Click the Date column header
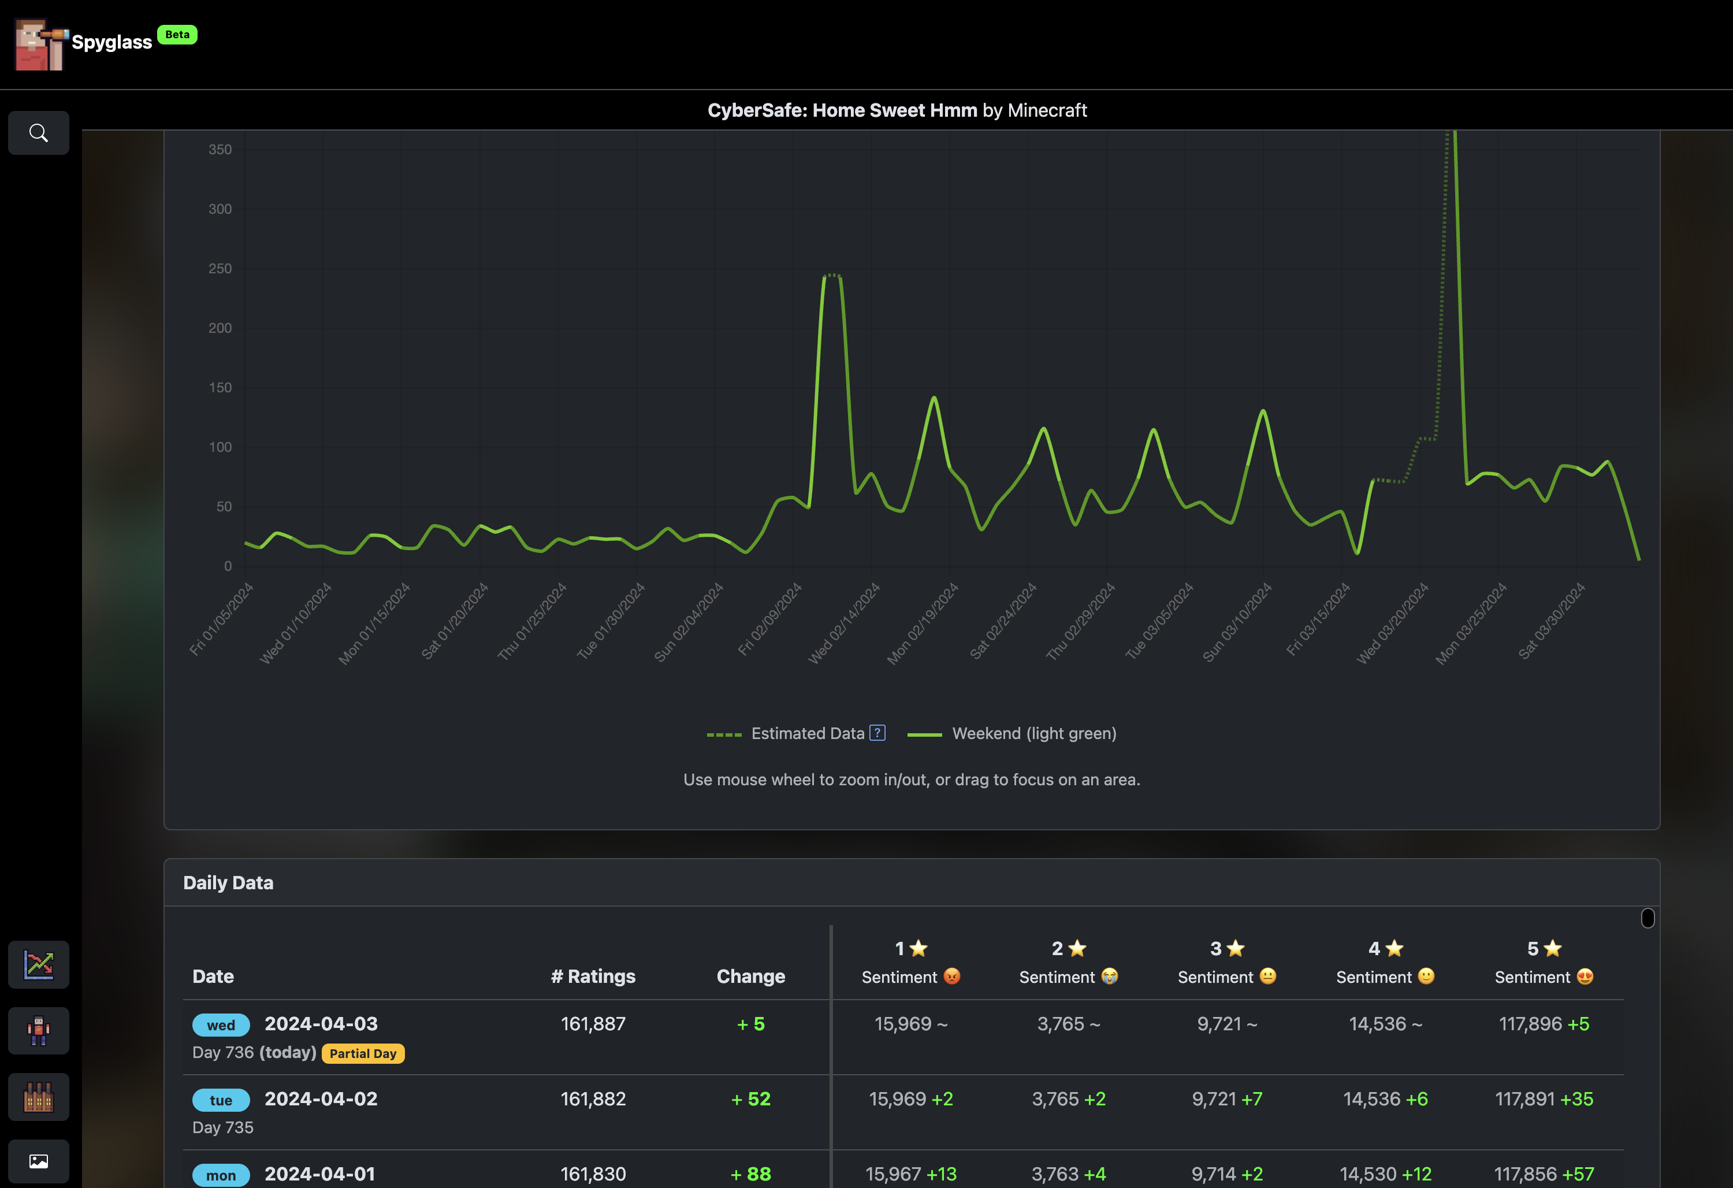 coord(213,976)
